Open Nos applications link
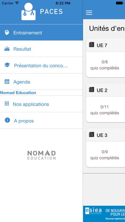This screenshot has width=125, height=222. point(41,104)
